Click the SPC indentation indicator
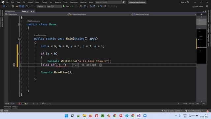The image size is (211, 119). click(198, 103)
